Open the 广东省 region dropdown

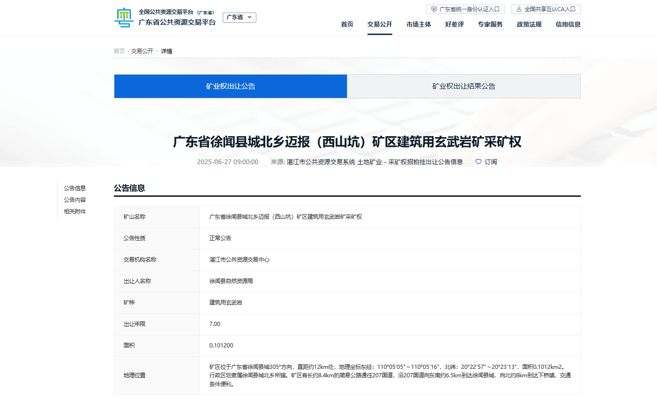click(x=239, y=17)
